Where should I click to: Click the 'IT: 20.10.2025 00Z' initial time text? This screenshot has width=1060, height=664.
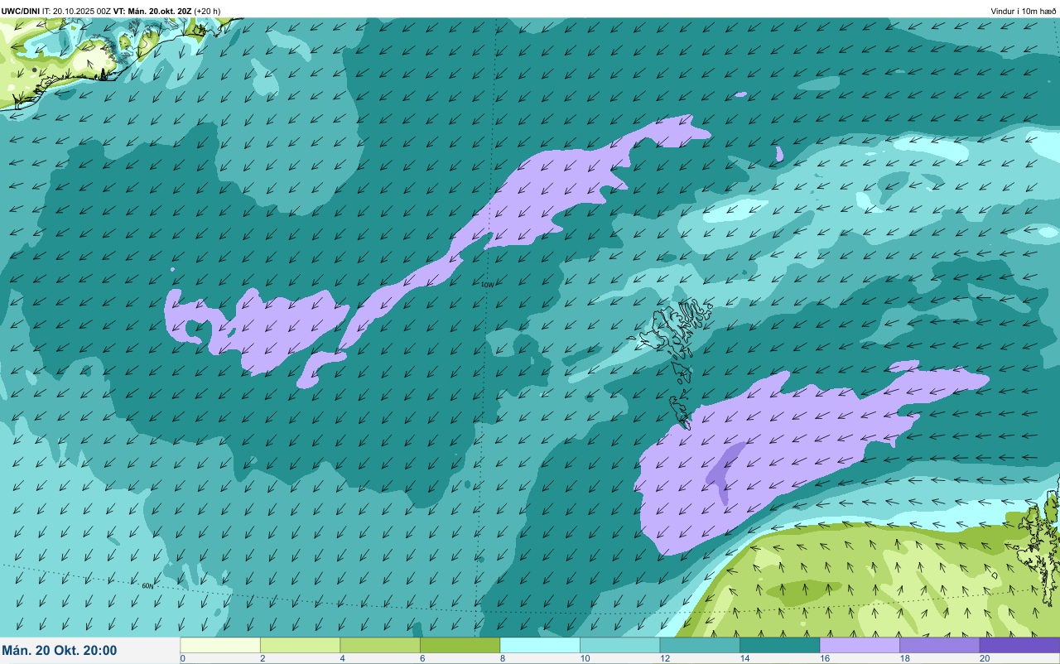(x=75, y=11)
